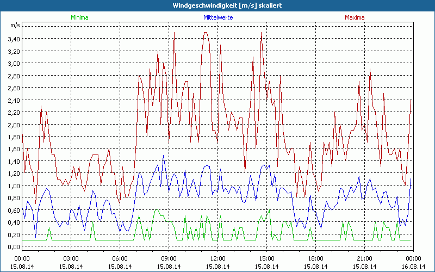Click the 15:00 time axis label
The image size is (435, 272).
(x=266, y=258)
